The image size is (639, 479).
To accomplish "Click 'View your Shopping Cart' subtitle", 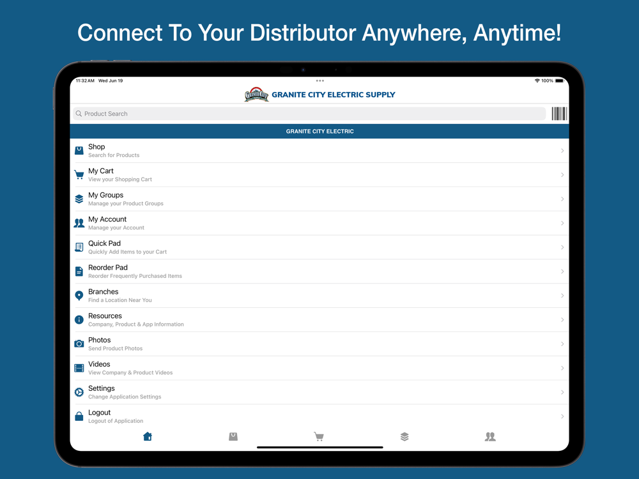I will coord(120,179).
